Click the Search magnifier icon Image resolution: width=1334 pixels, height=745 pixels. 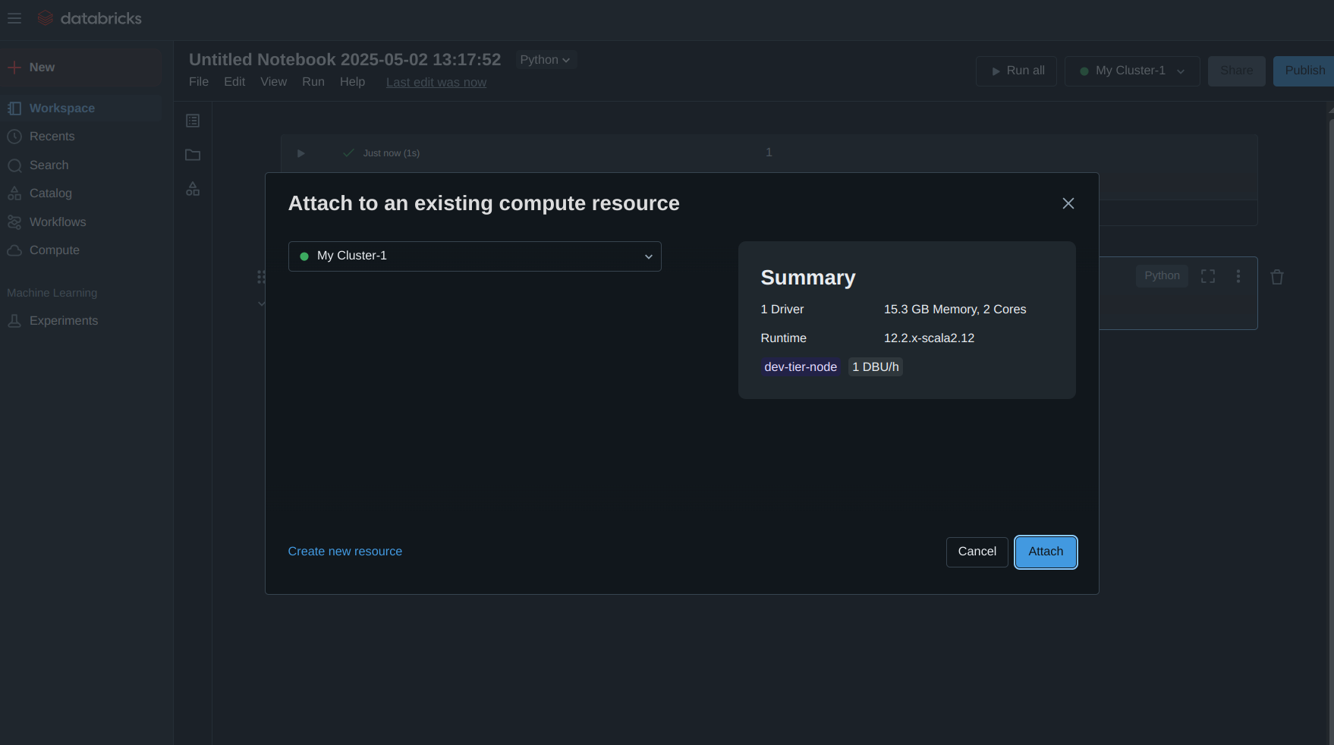coord(14,165)
